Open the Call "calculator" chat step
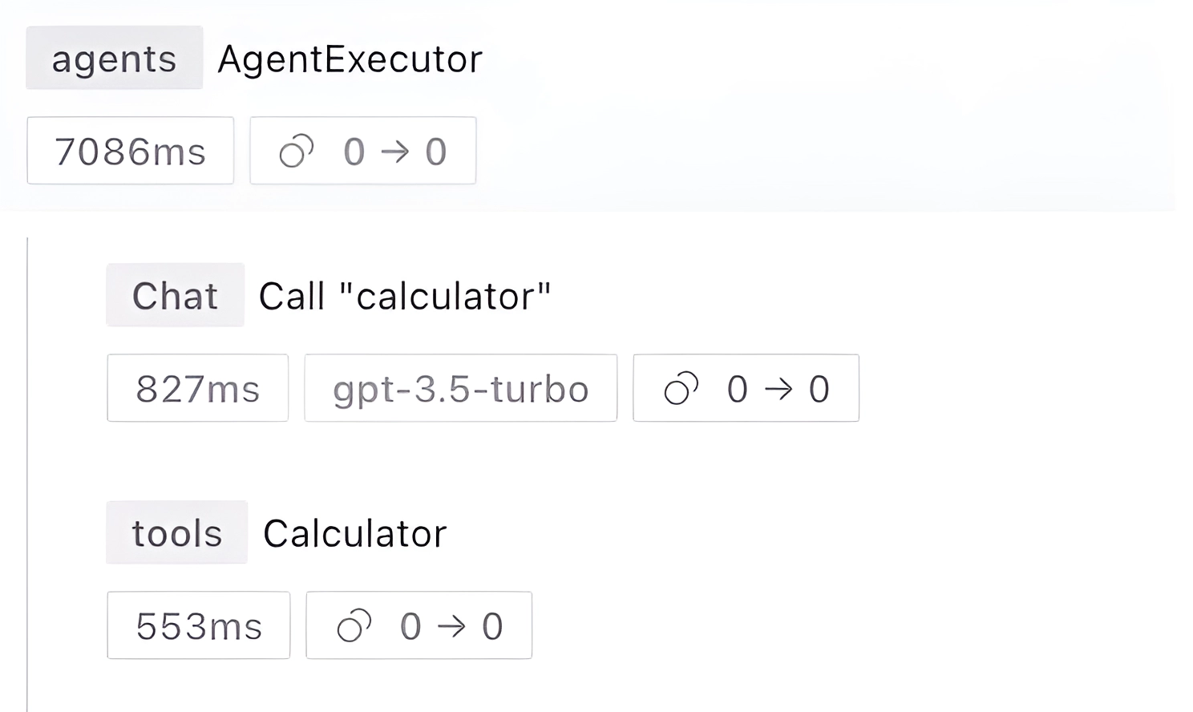 pos(405,296)
